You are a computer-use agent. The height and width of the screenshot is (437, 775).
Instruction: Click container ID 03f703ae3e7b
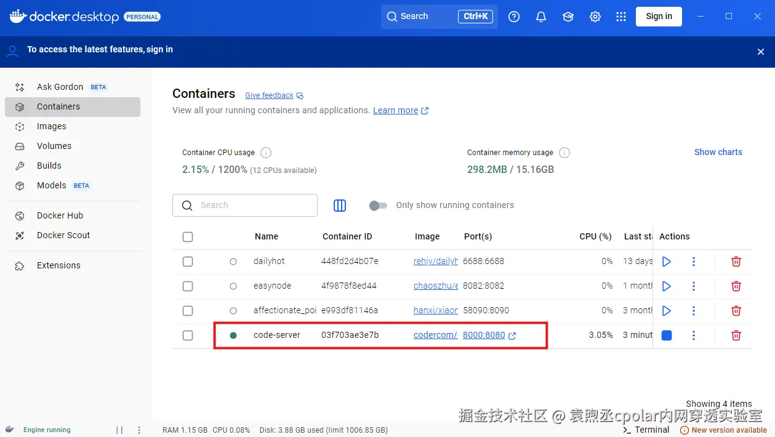point(350,335)
